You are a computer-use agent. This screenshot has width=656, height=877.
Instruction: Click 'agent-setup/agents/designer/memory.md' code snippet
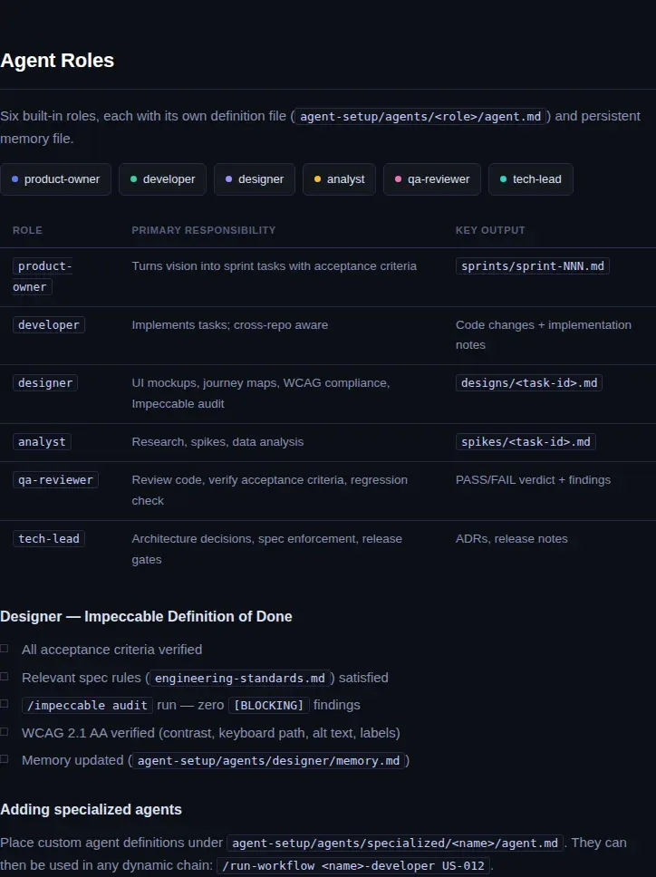[x=268, y=761]
